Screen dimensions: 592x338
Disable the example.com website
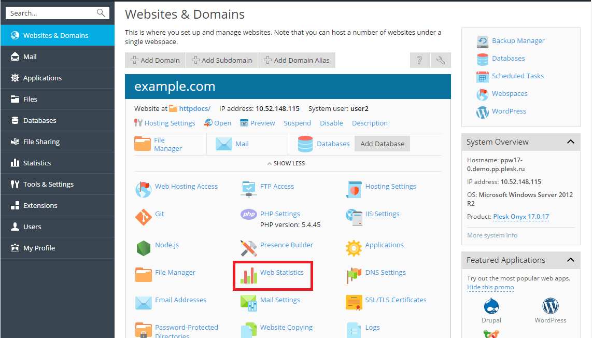(331, 123)
